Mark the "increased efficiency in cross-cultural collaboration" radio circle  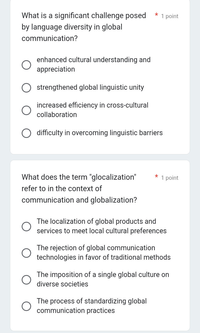click(x=27, y=110)
